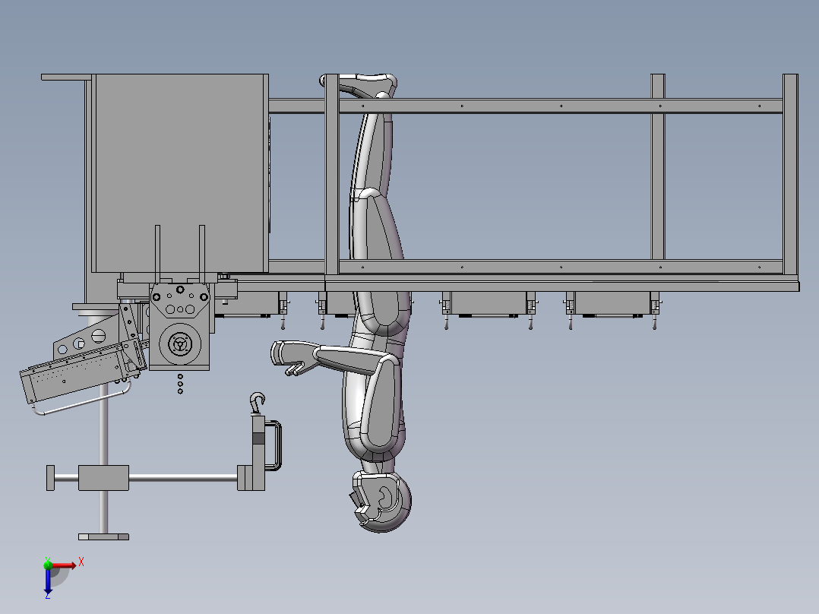Select the large gray cabinet box
The height and width of the screenshot is (614, 819).
pyautogui.click(x=180, y=173)
